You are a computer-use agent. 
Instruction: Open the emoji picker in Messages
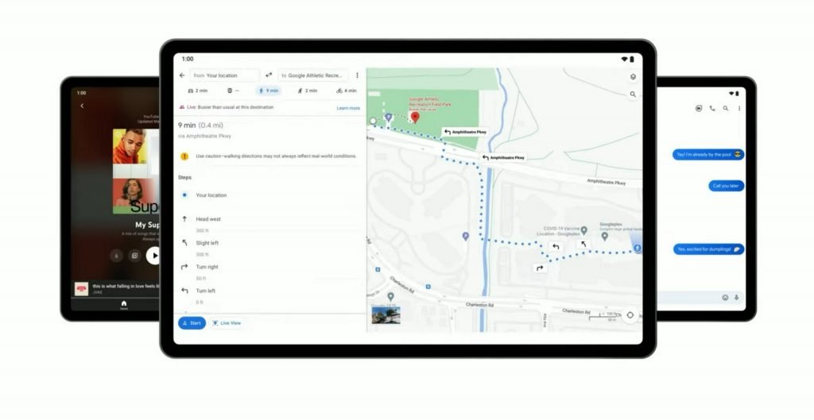(725, 298)
